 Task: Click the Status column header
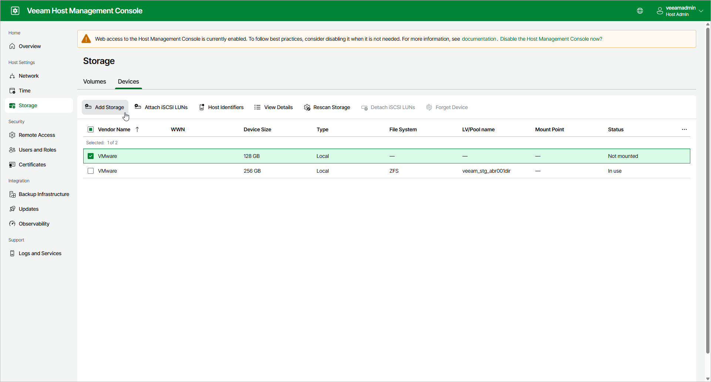click(616, 129)
